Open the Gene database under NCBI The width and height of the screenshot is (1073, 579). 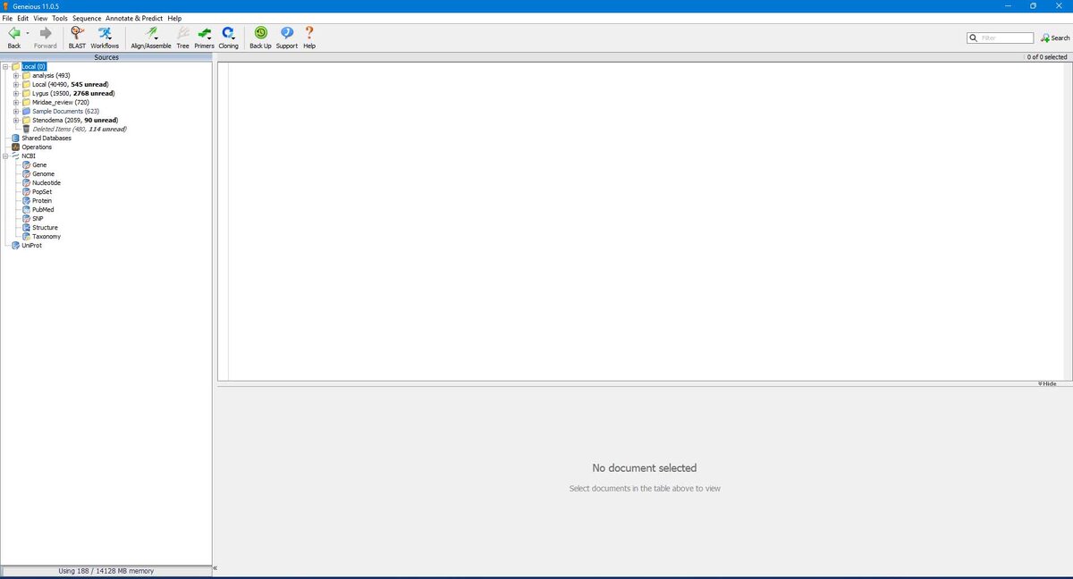pos(39,165)
